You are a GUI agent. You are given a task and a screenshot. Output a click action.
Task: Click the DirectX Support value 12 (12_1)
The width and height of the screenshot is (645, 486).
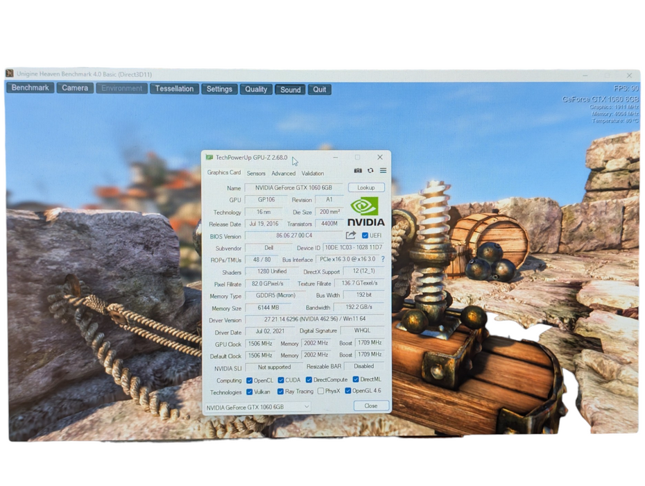coord(364,271)
